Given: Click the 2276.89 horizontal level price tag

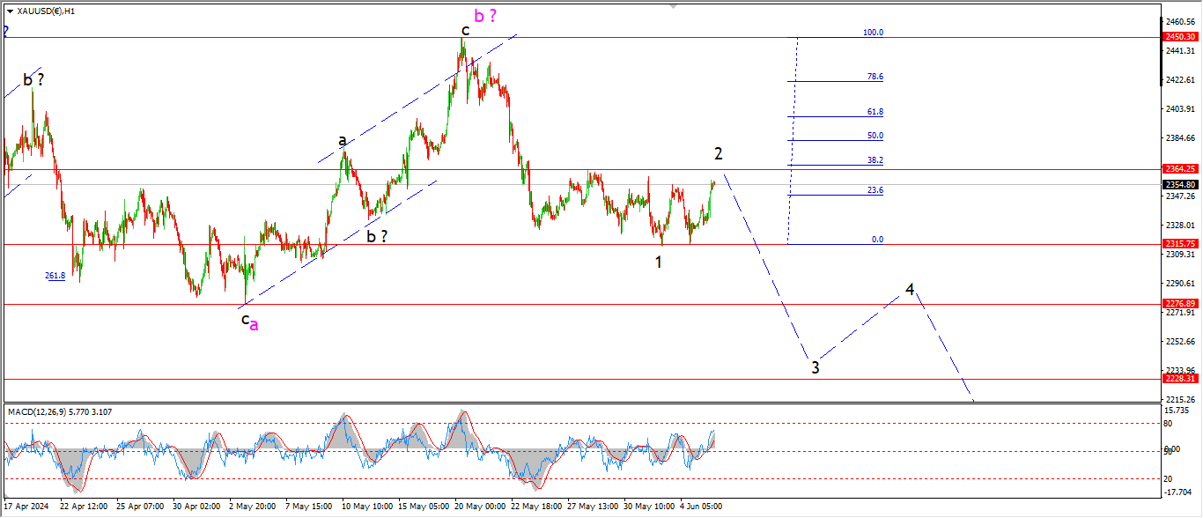Looking at the screenshot, I should (x=1179, y=304).
